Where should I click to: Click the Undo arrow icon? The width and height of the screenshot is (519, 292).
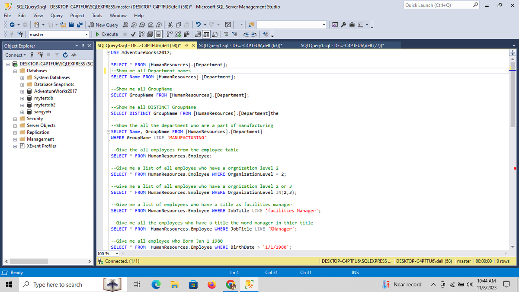point(198,25)
